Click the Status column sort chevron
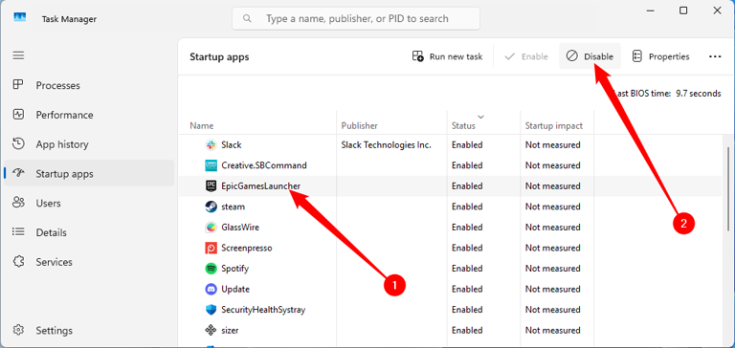Screen dimensions: 735x348 tap(481, 117)
